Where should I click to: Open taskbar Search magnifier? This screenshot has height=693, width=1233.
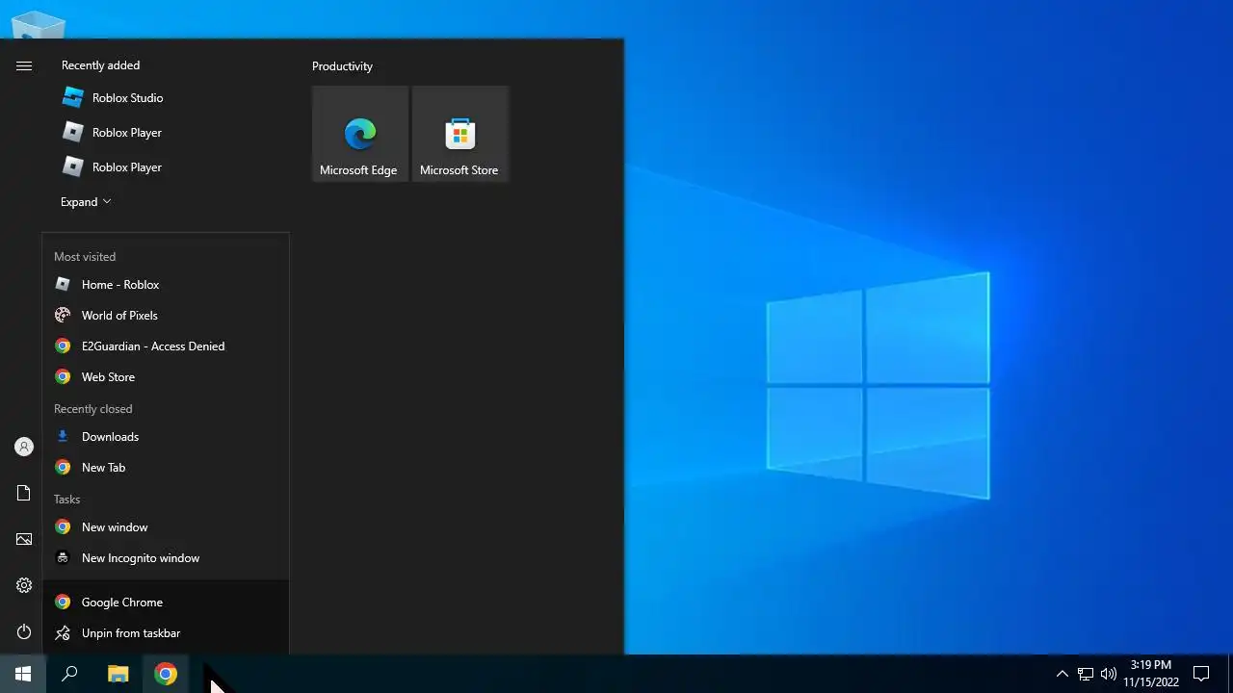click(x=69, y=674)
